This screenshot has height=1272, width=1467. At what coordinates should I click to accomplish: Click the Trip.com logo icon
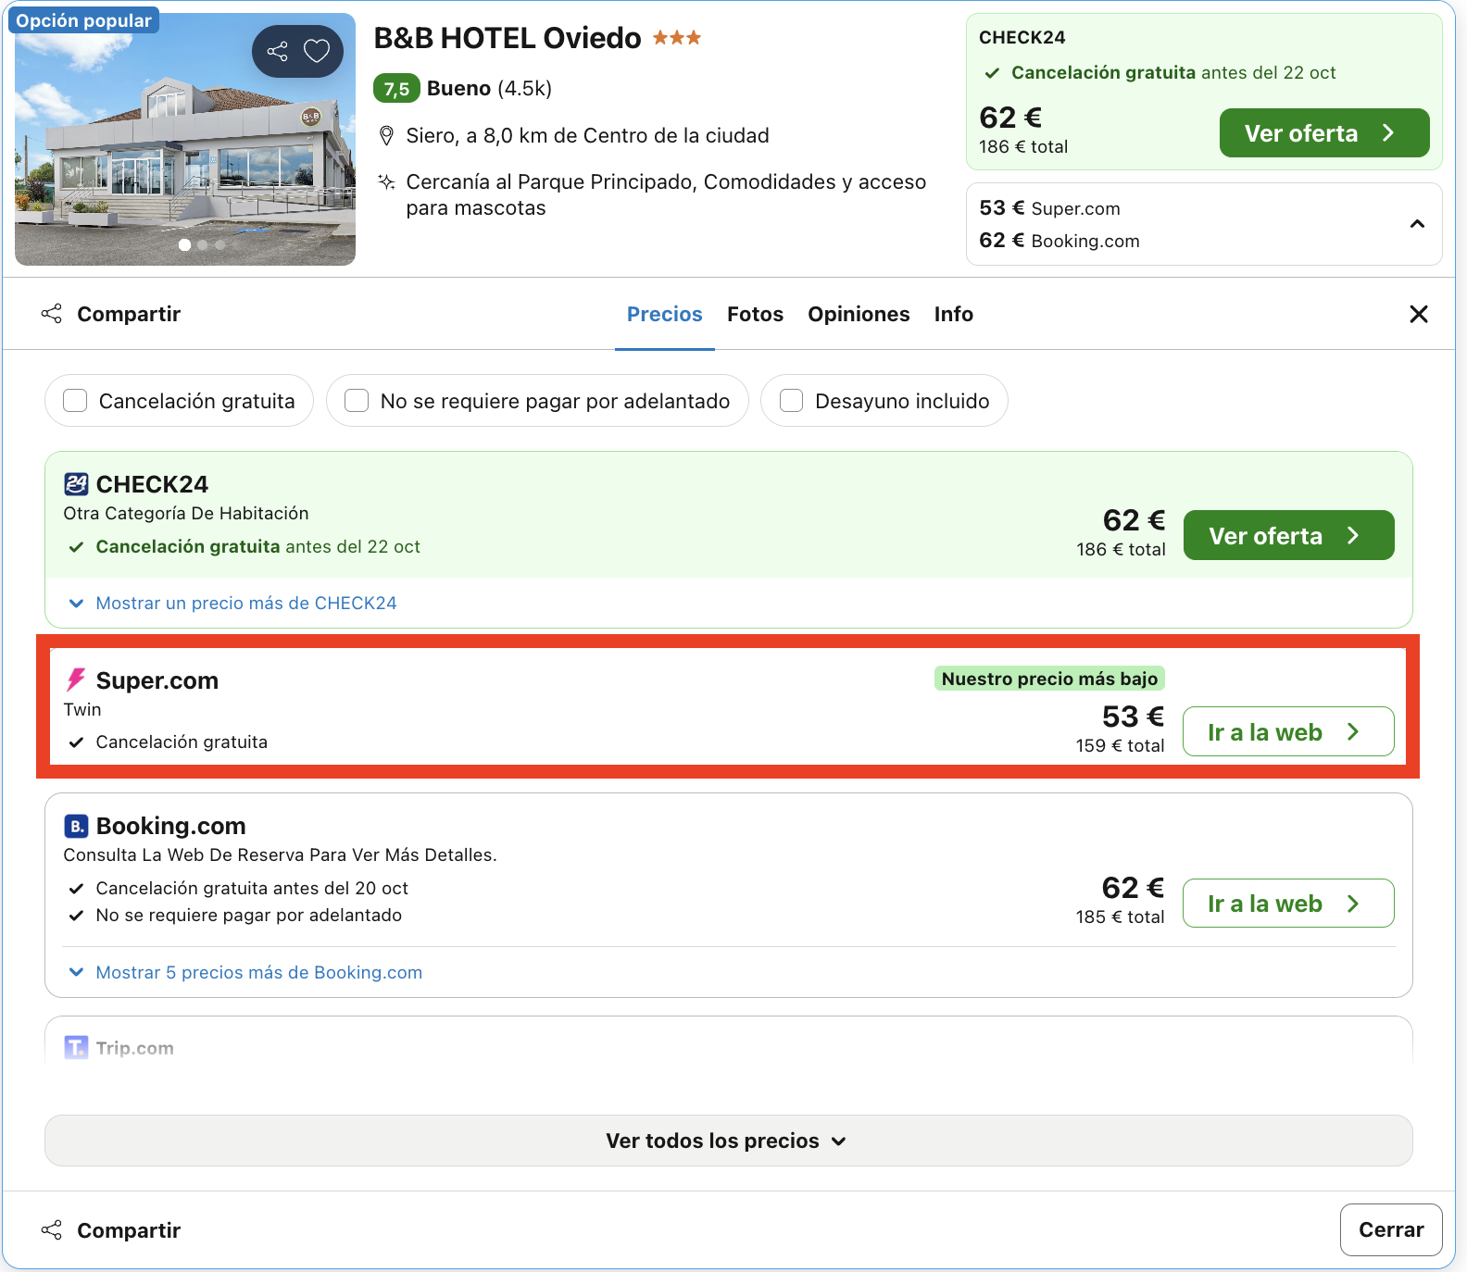76,1048
